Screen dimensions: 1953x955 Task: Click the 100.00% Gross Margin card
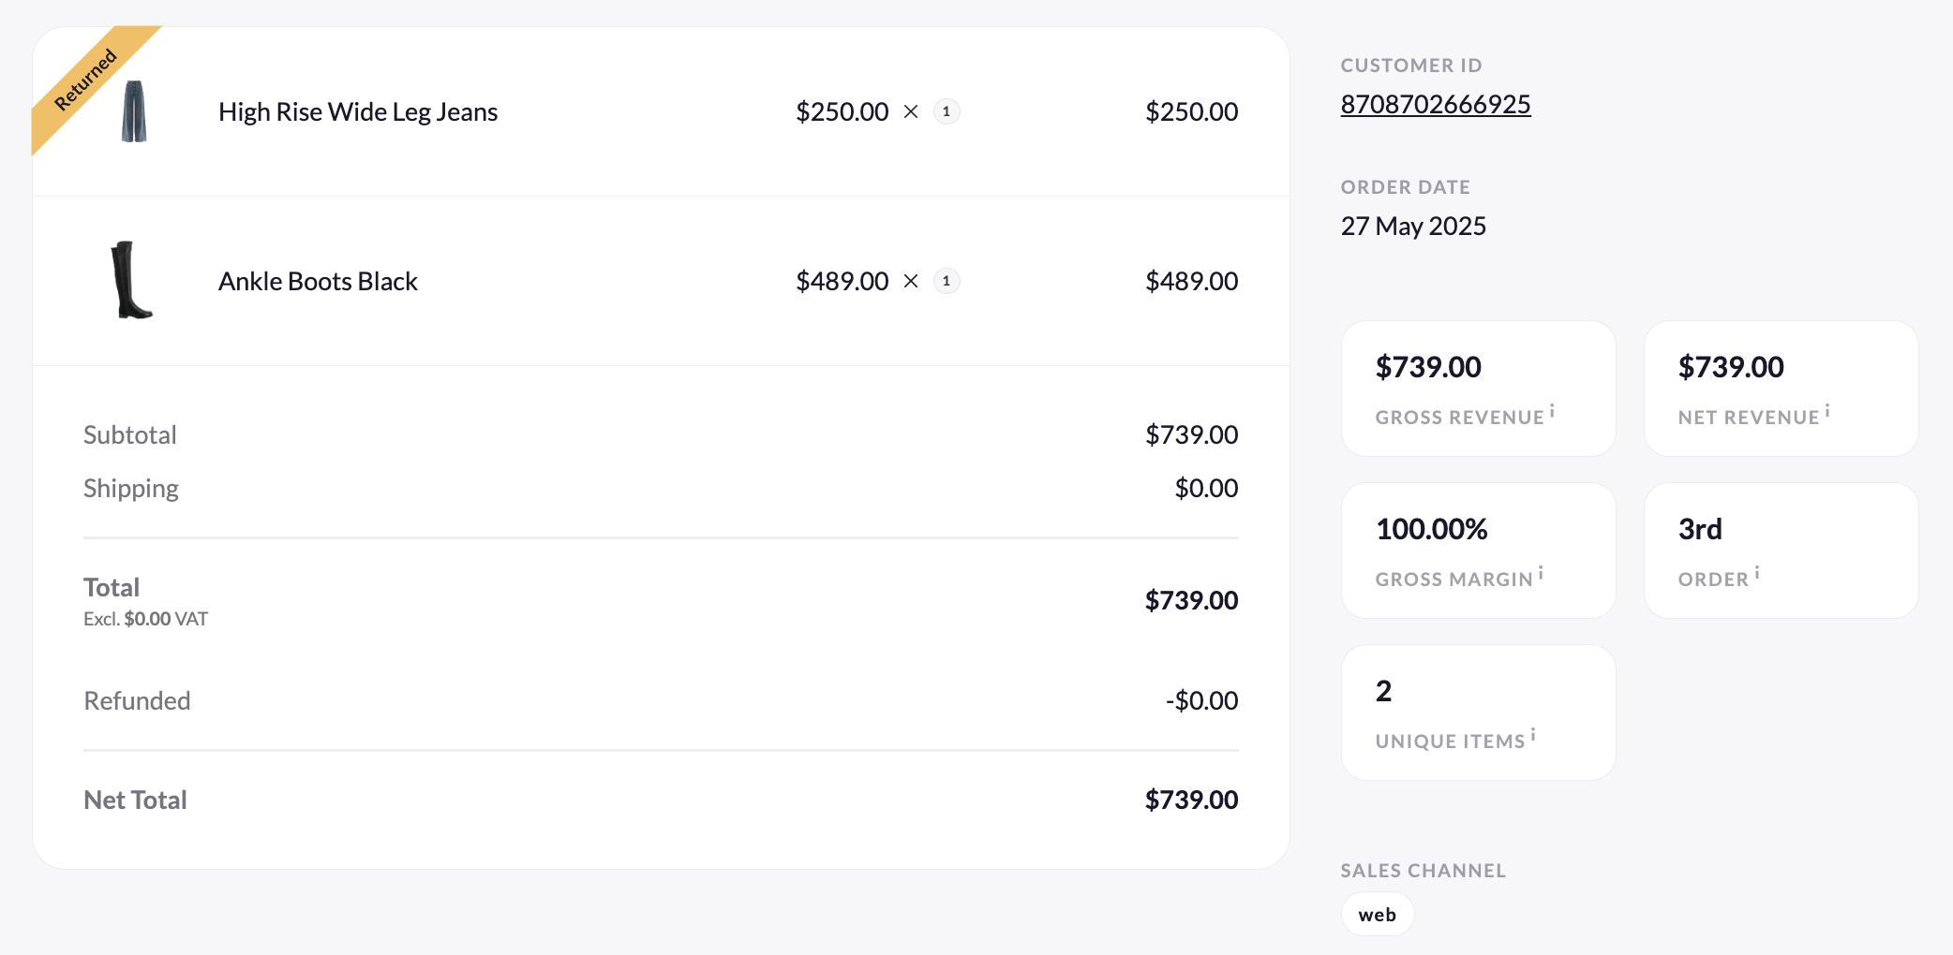[1478, 551]
